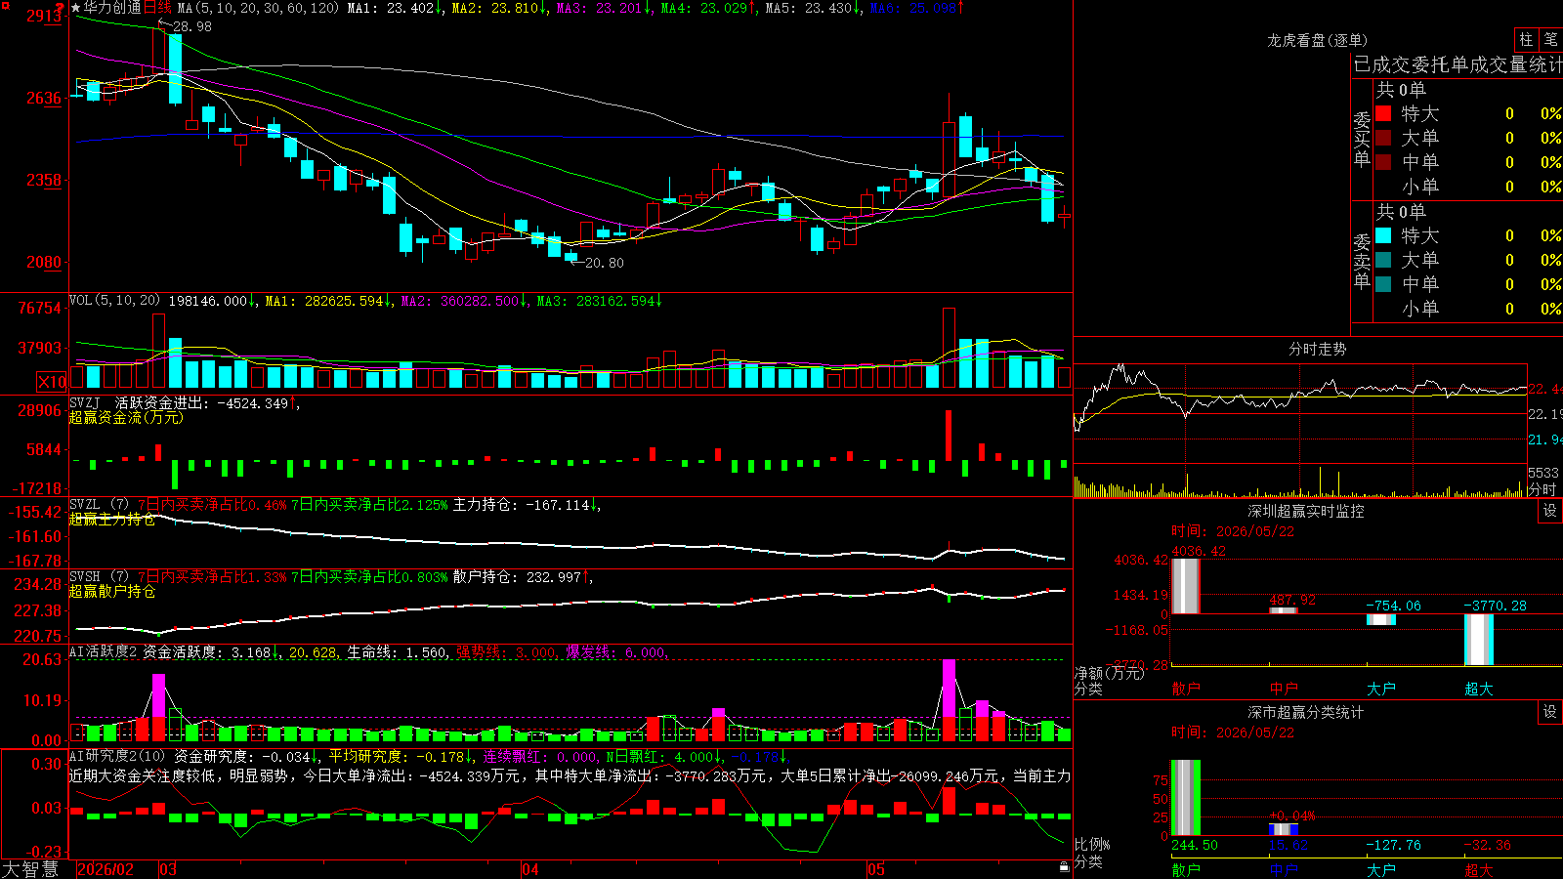Click the red 特大 buy order swatch
The width and height of the screenshot is (1563, 879).
click(1383, 113)
